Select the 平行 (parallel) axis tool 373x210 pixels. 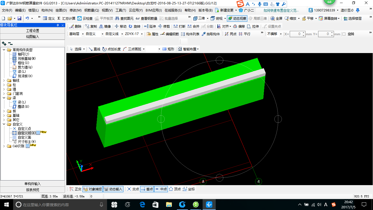pos(244,34)
